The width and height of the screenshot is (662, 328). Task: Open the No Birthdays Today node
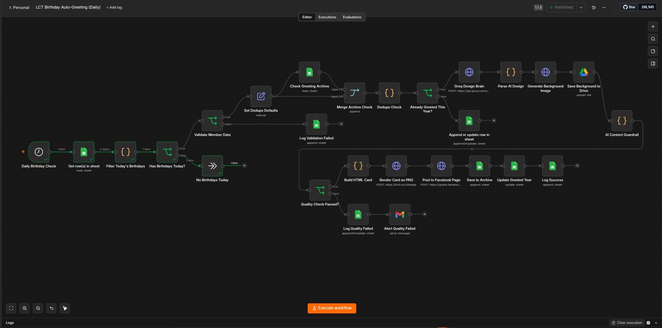[212, 165]
